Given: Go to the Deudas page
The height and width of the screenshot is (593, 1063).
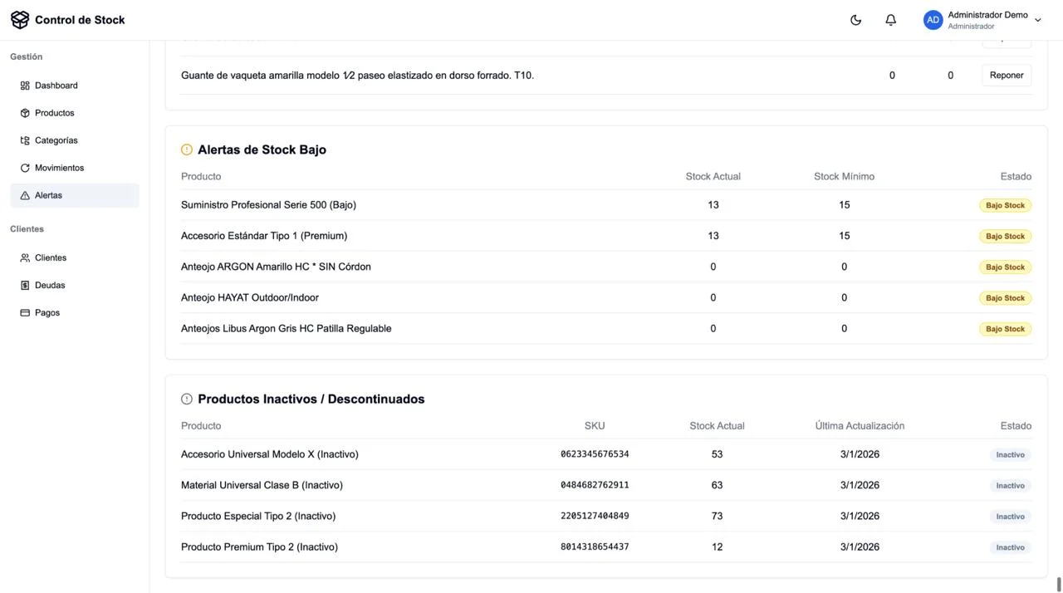Looking at the screenshot, I should pyautogui.click(x=49, y=285).
